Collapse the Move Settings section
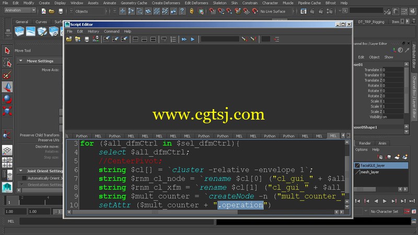Viewport: 418px width, 235px height. click(x=21, y=61)
